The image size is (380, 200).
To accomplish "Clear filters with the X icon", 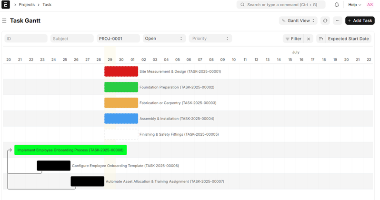I will click(309, 39).
